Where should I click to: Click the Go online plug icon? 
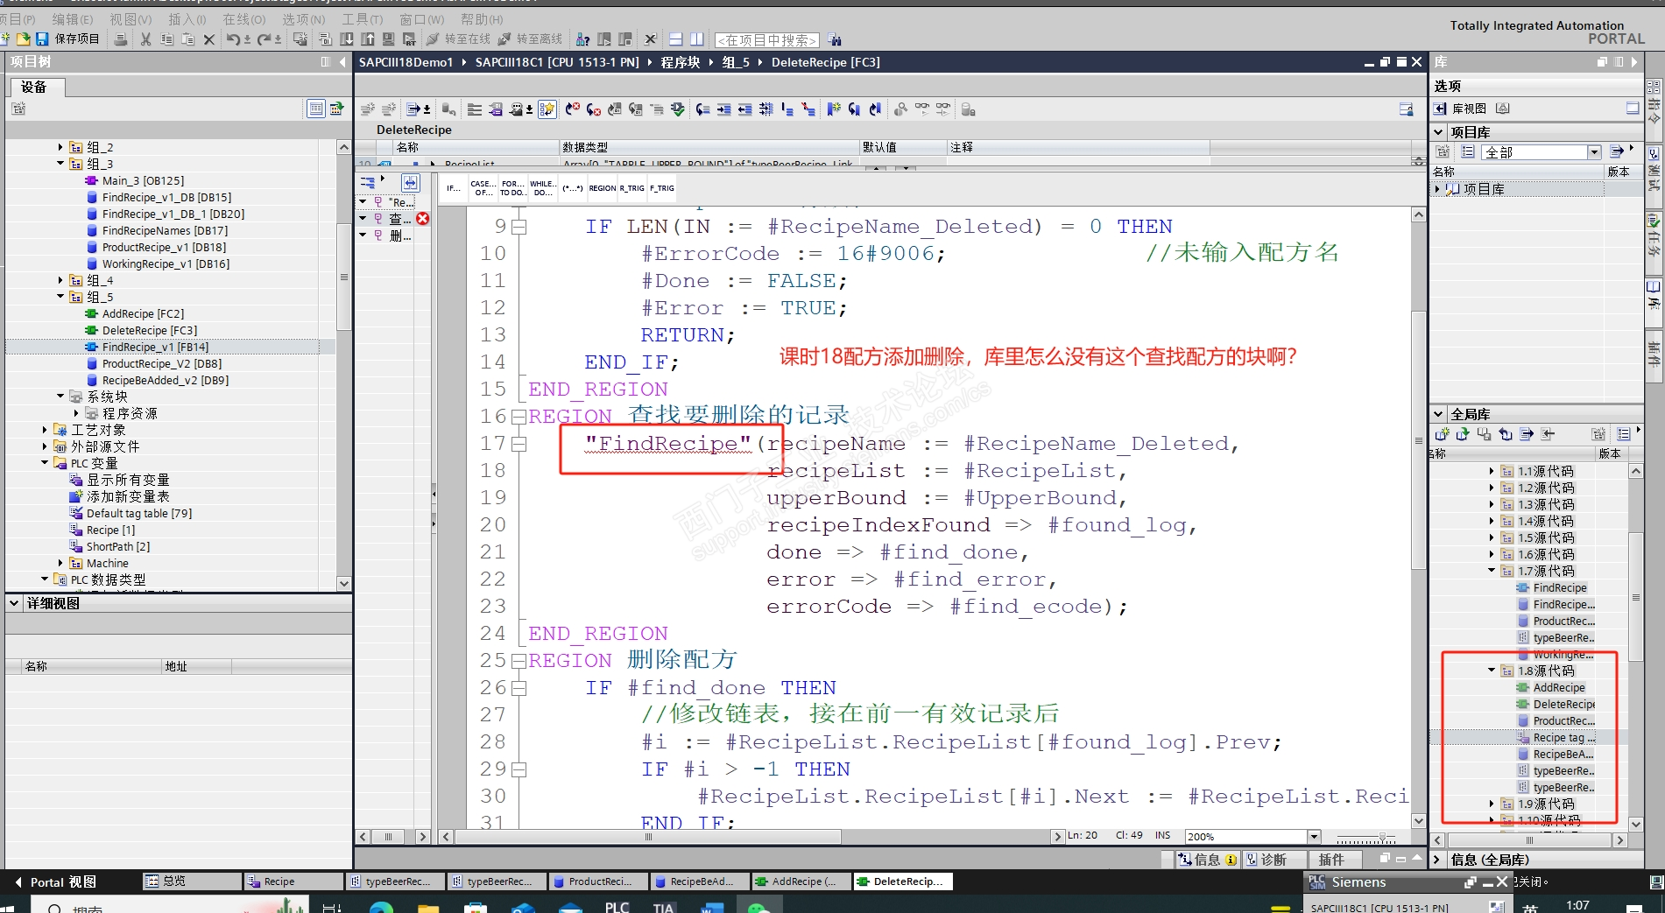coord(433,39)
